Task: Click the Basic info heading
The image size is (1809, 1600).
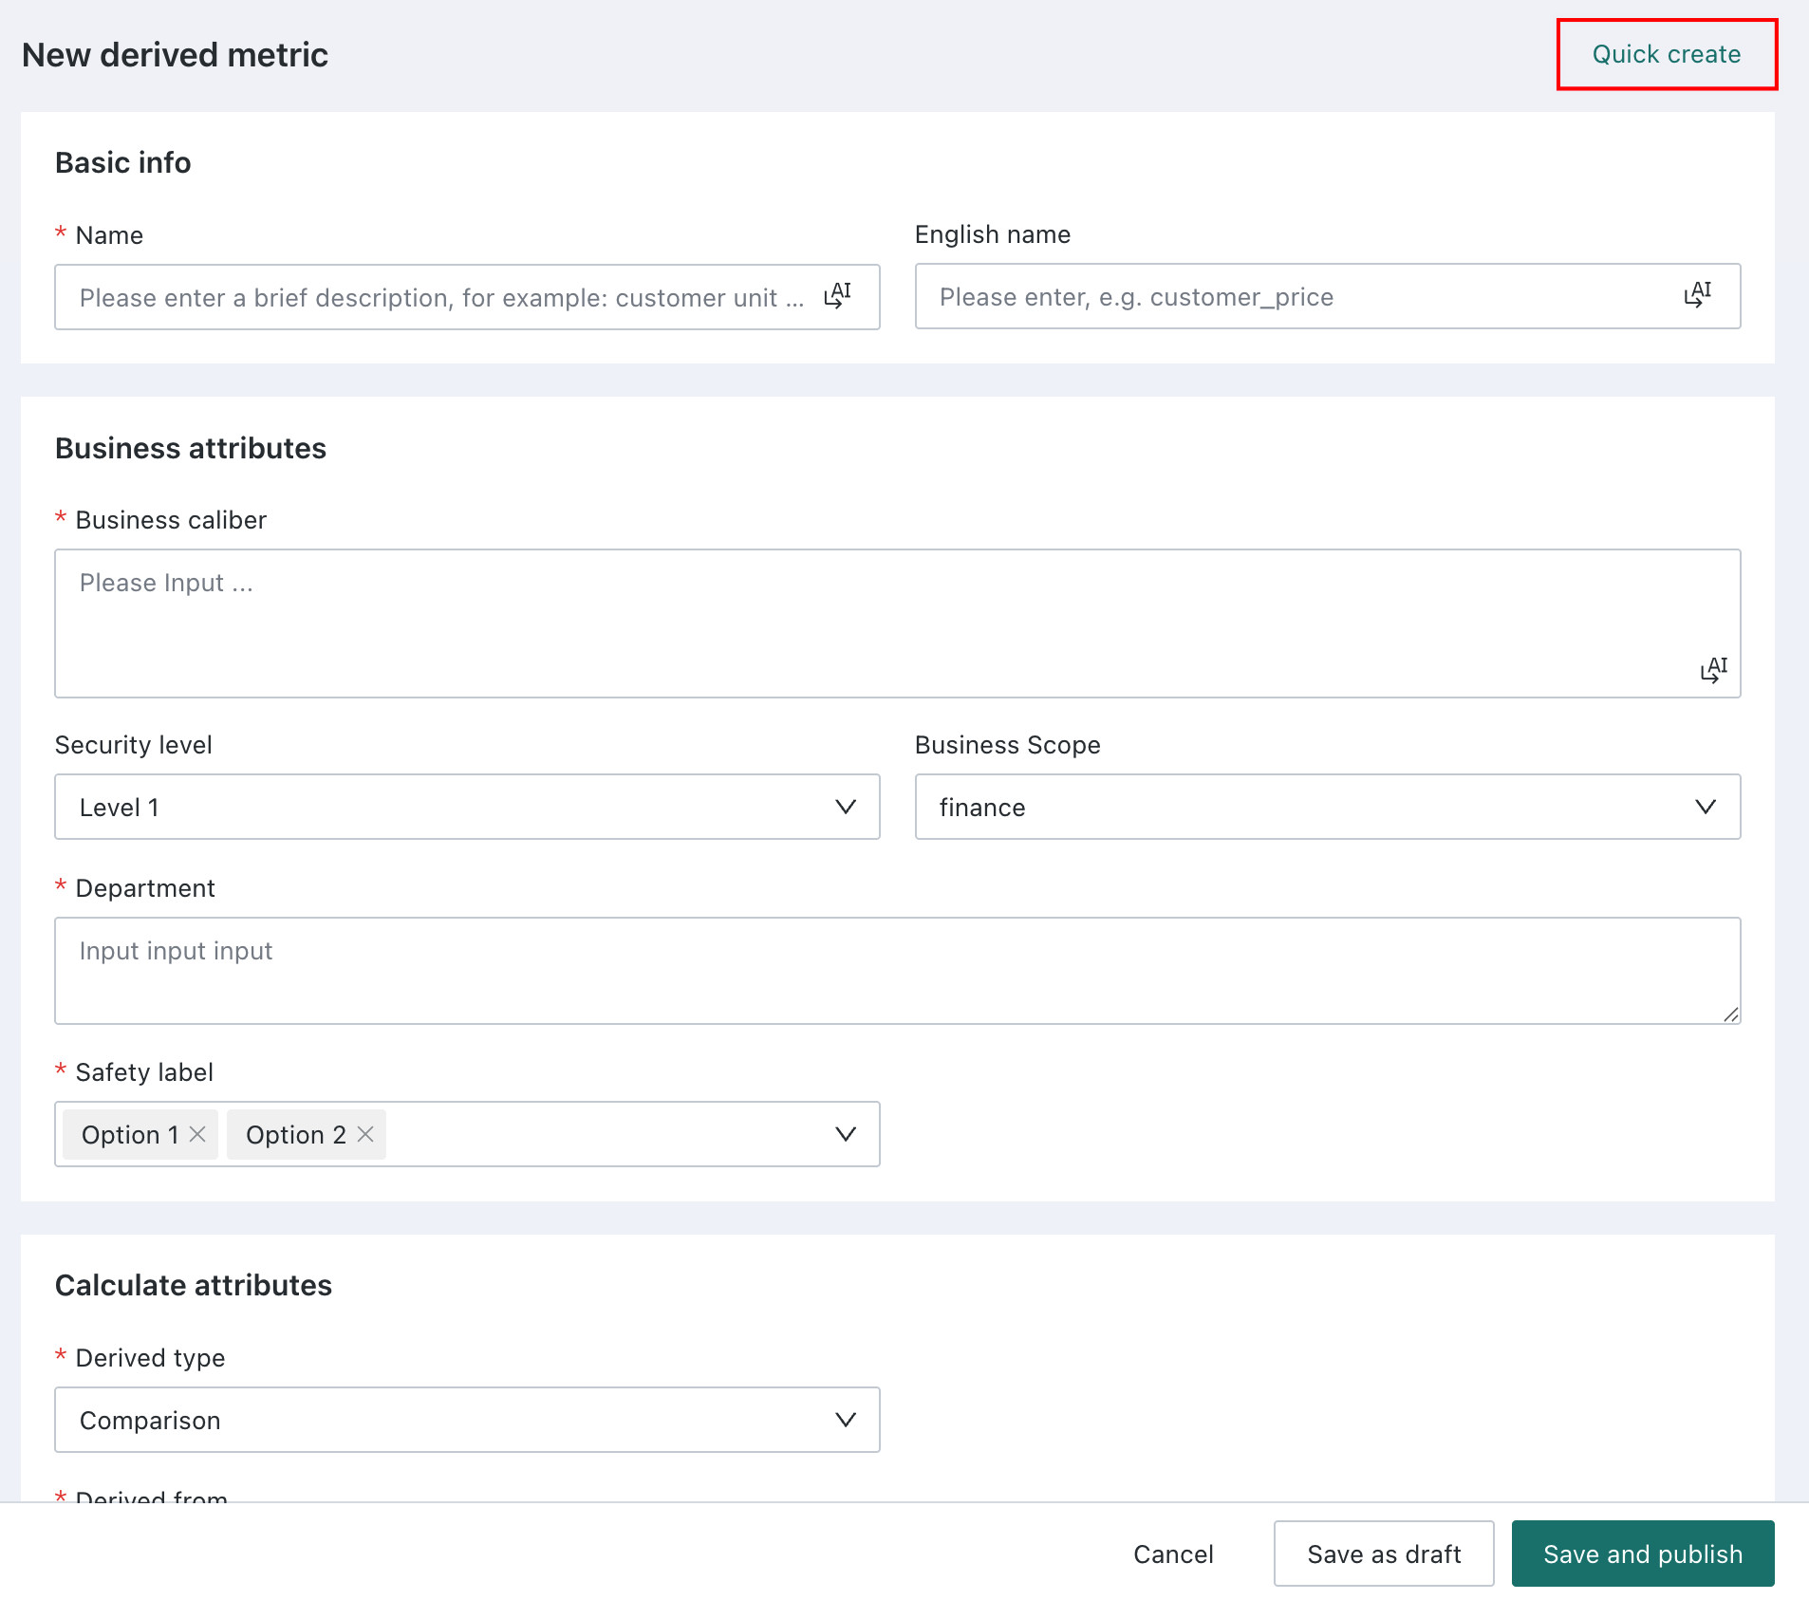Action: (122, 162)
